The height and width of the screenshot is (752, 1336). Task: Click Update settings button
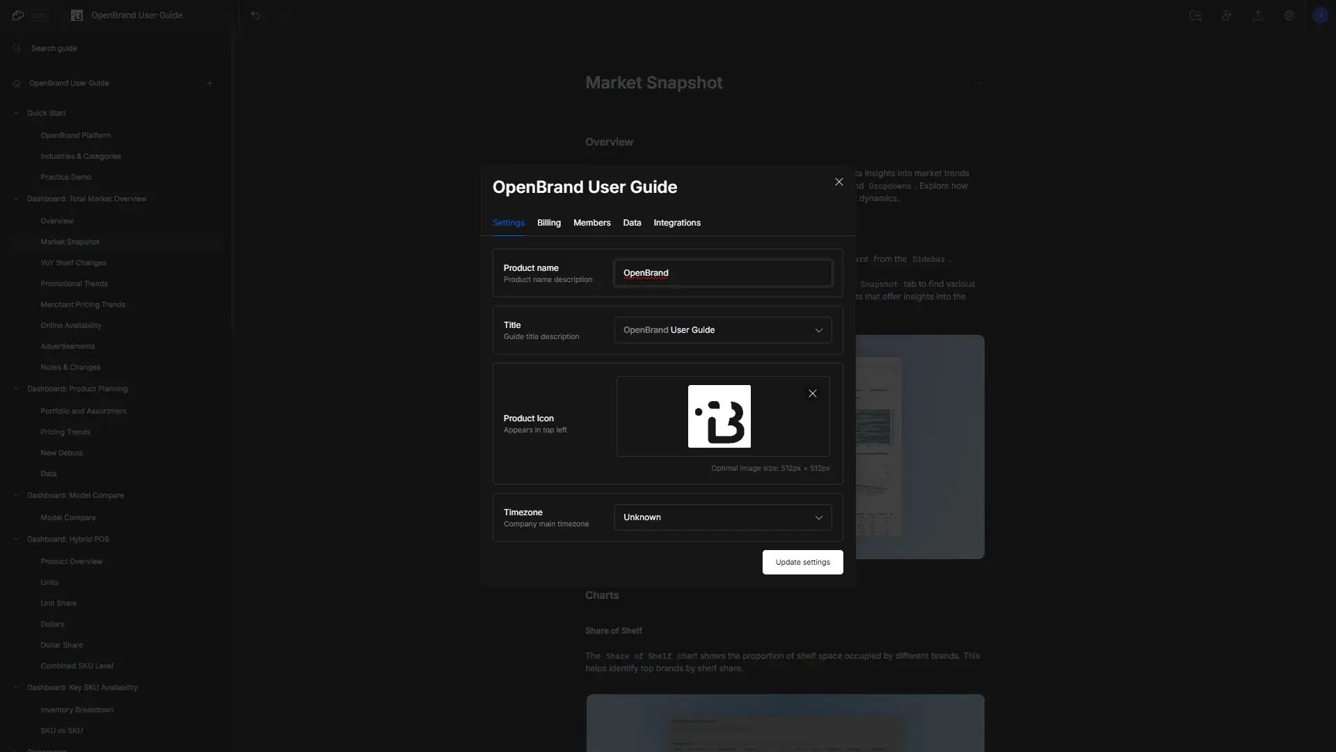click(x=802, y=562)
